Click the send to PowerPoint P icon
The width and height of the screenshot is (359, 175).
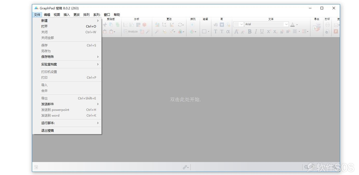tap(336, 31)
